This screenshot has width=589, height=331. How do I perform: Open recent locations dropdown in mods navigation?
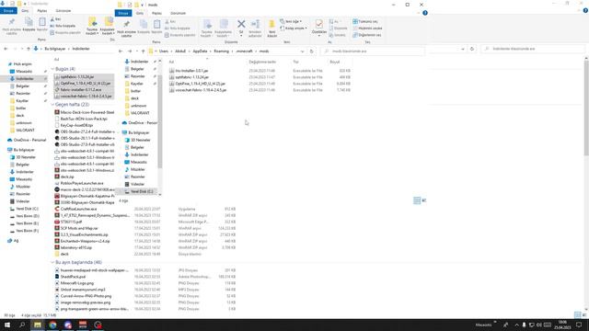point(137,51)
